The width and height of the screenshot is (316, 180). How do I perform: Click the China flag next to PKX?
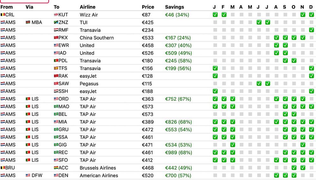click(x=56, y=38)
